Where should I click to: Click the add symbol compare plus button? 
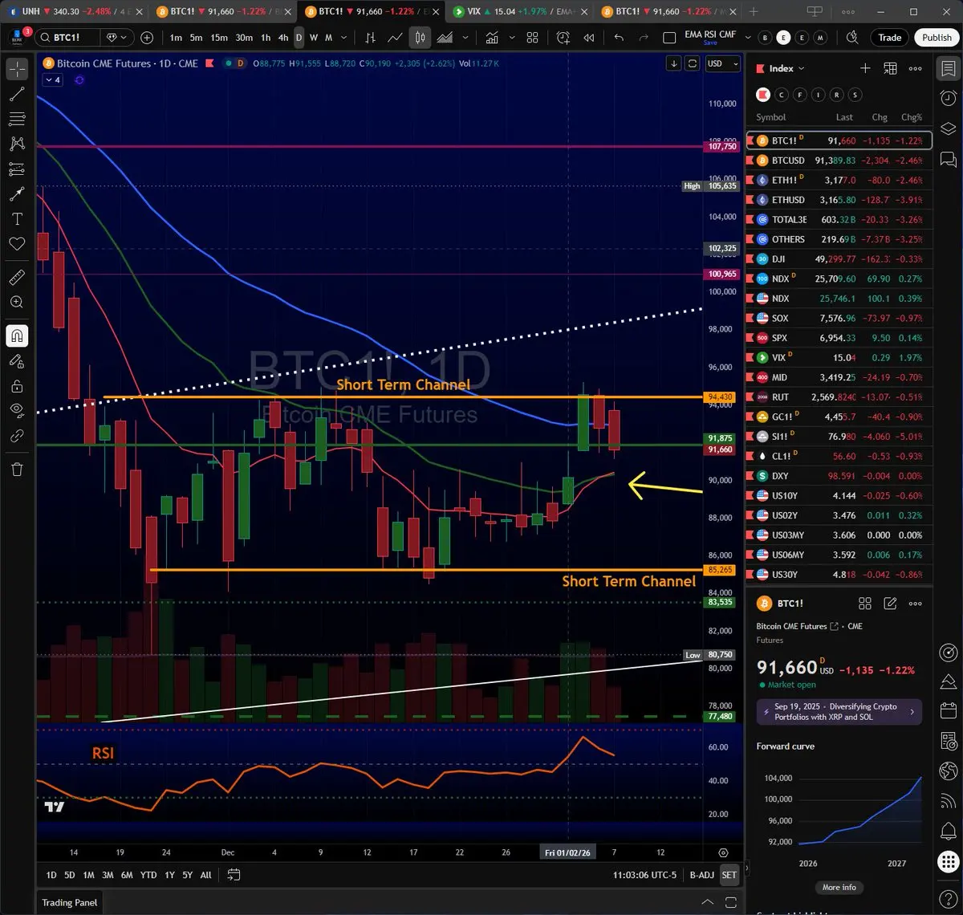[147, 38]
